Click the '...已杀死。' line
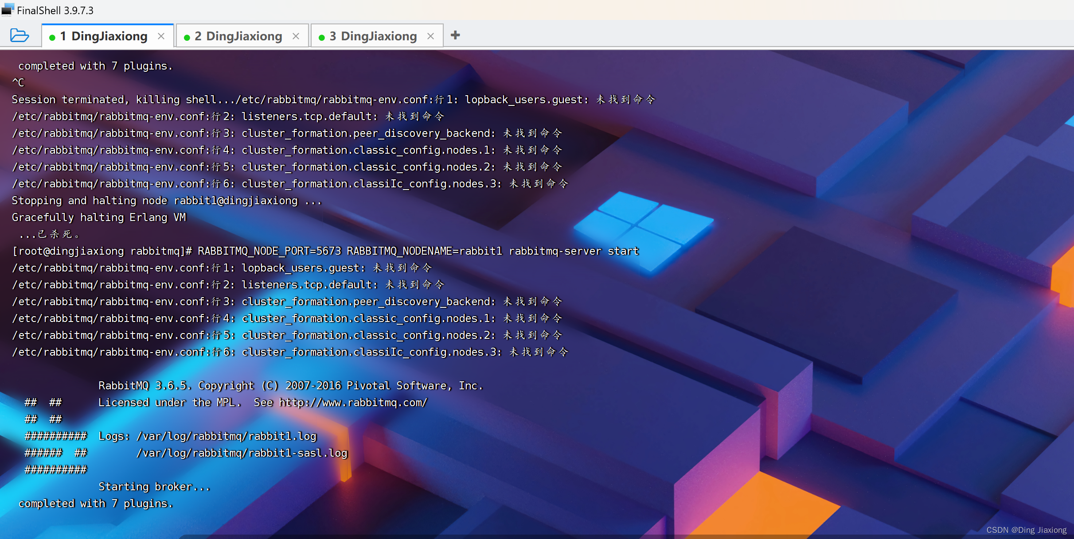Viewport: 1074px width, 539px height. pos(49,234)
